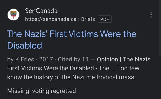
Task: Select the Briefs breadcrumb segment
Action: pos(88,19)
